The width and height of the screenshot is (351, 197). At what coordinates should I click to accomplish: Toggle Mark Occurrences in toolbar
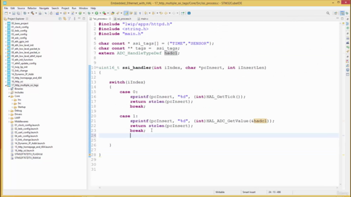pyautogui.click(x=126, y=13)
